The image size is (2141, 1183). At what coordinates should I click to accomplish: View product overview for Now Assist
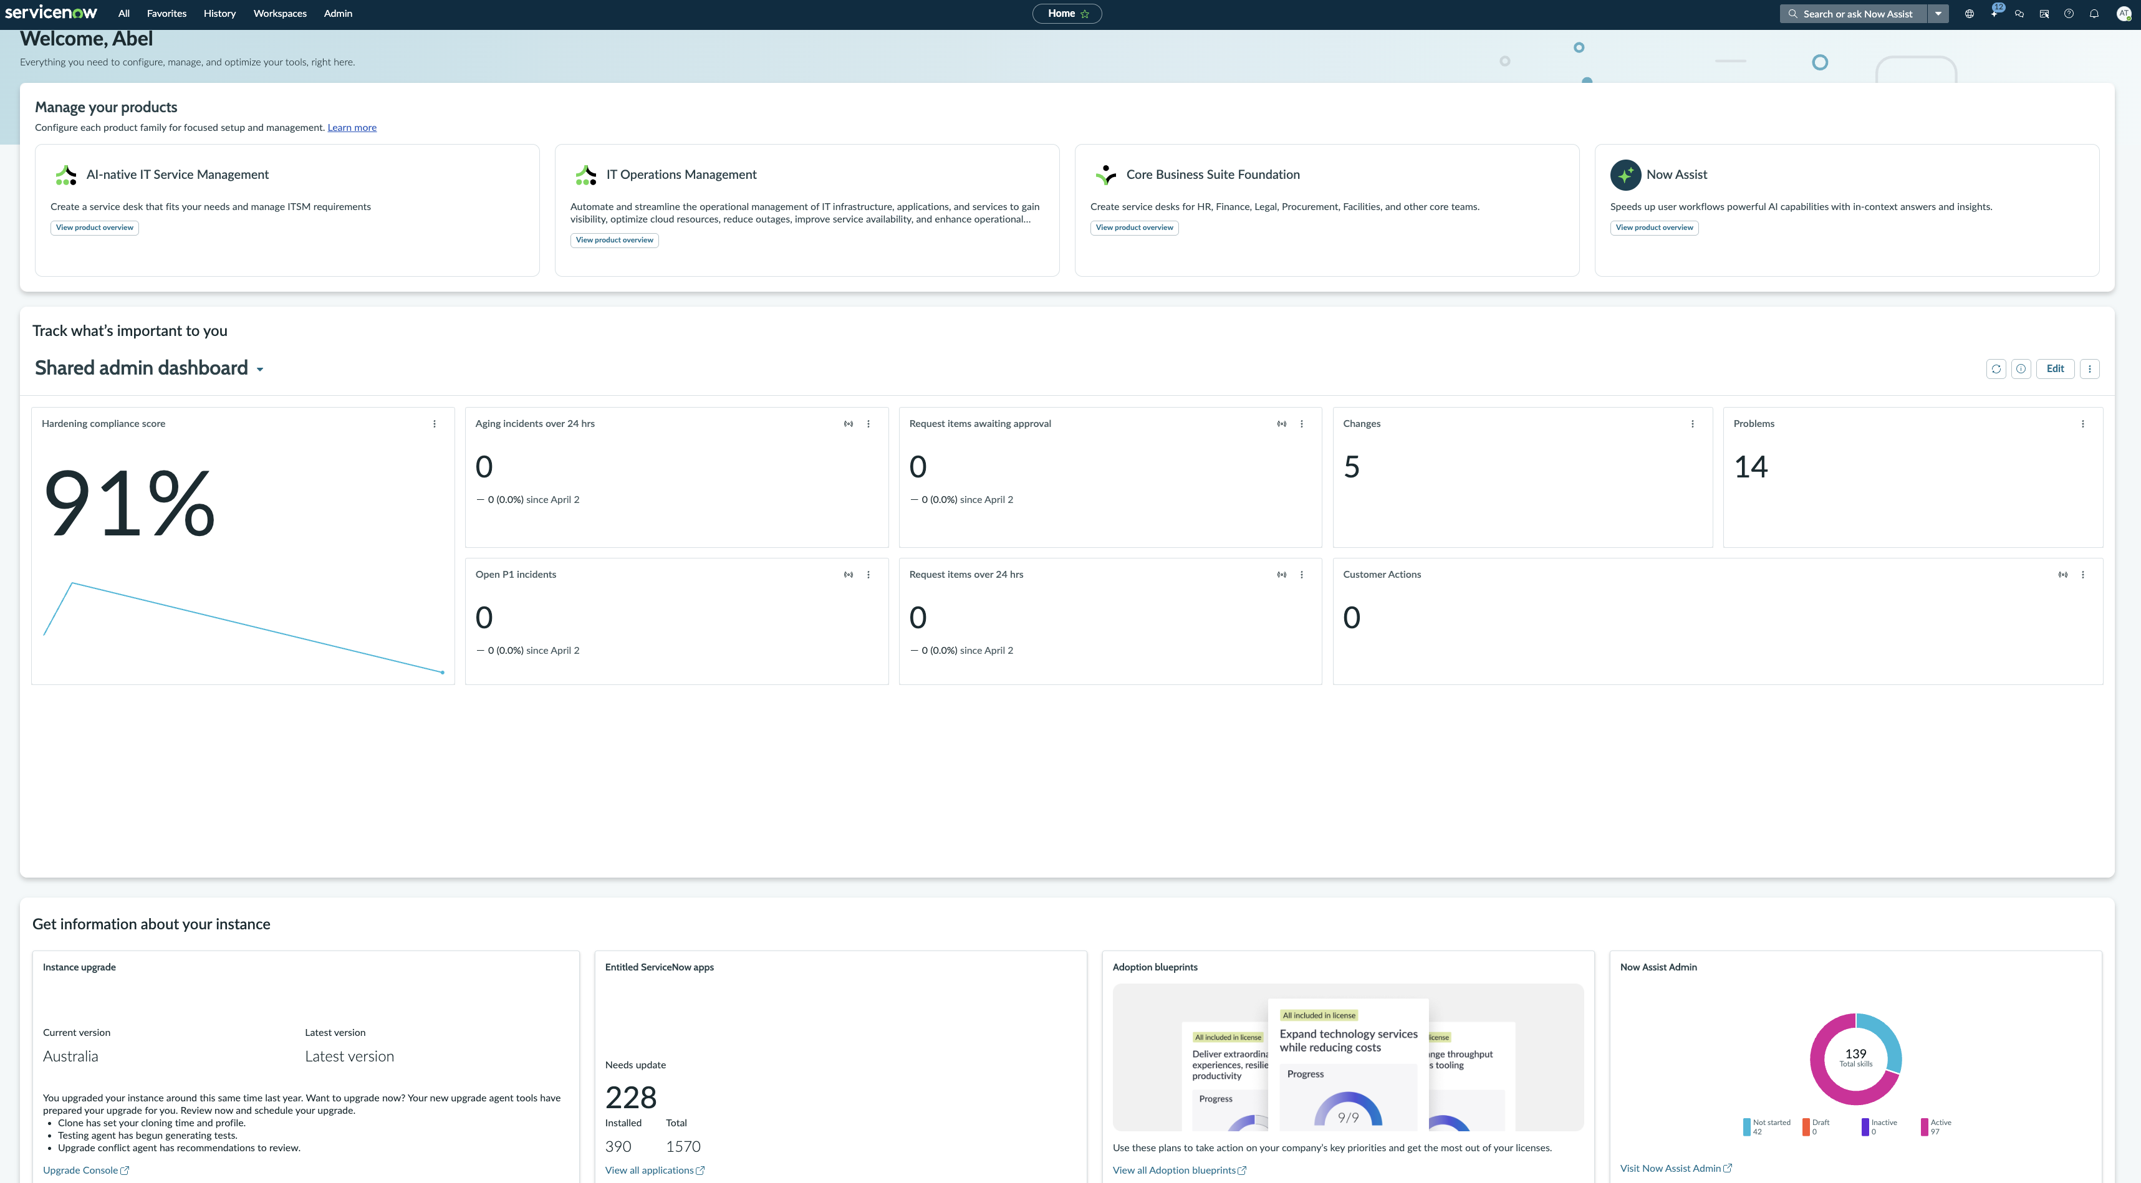(x=1654, y=228)
